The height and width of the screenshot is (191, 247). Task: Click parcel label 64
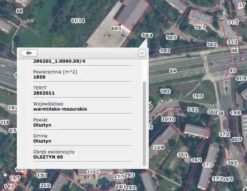point(19,11)
